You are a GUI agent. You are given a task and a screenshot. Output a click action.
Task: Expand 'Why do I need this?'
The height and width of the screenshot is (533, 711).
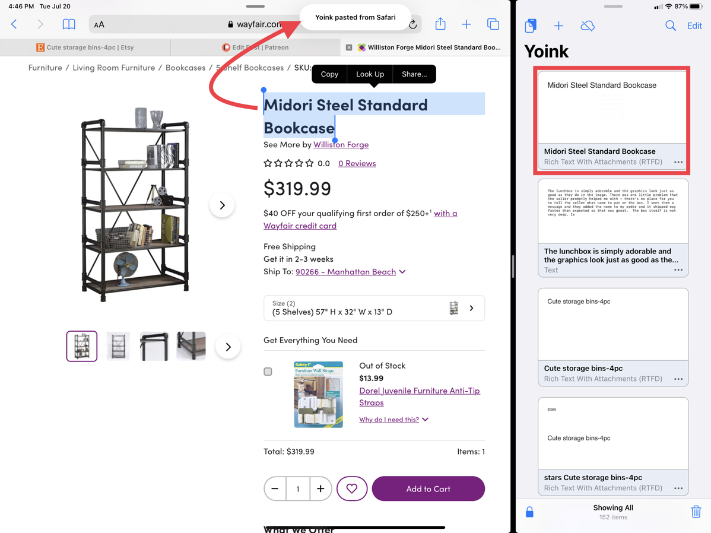393,420
